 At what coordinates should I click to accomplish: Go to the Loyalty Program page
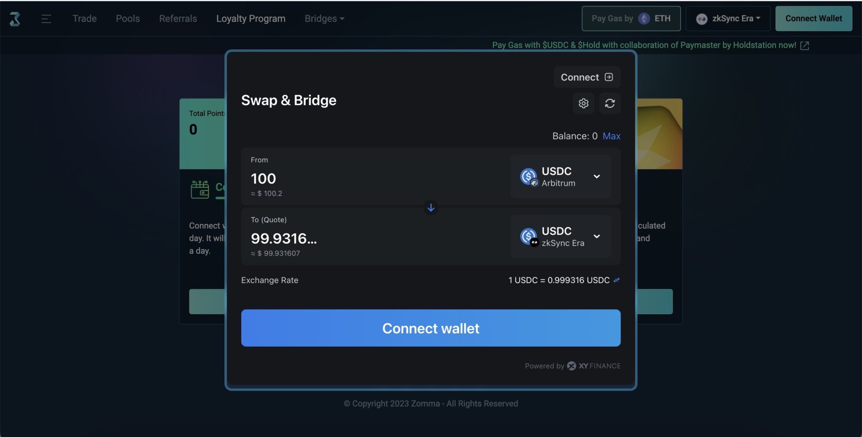click(250, 19)
